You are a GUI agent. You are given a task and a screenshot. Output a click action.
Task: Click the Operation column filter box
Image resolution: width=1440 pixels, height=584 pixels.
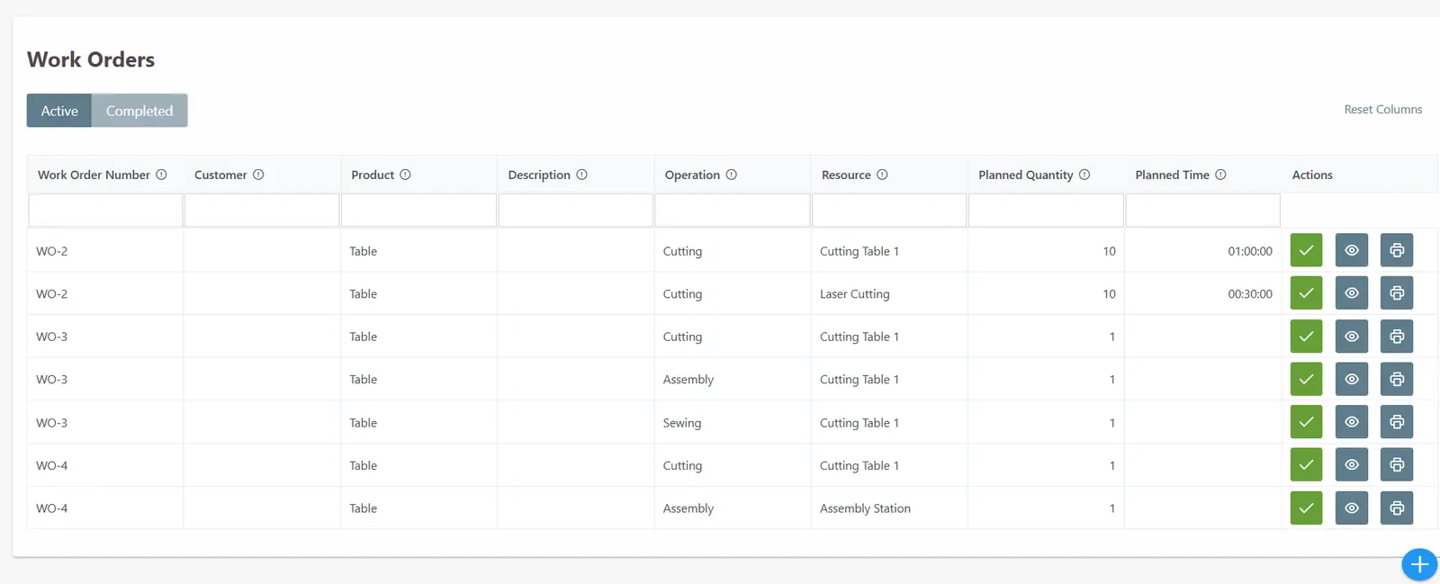click(x=733, y=211)
